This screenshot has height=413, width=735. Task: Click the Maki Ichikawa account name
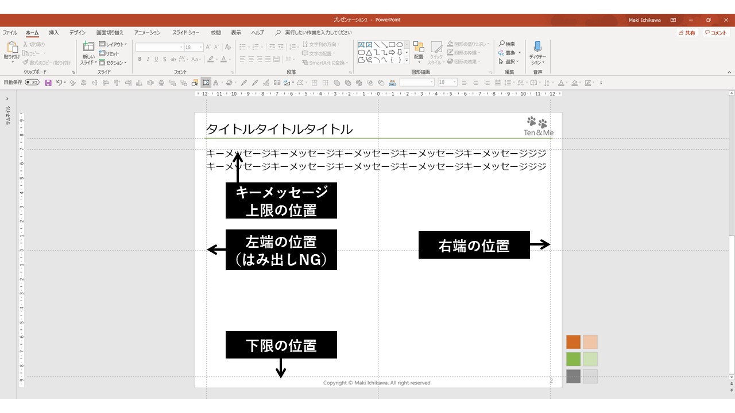pos(645,20)
